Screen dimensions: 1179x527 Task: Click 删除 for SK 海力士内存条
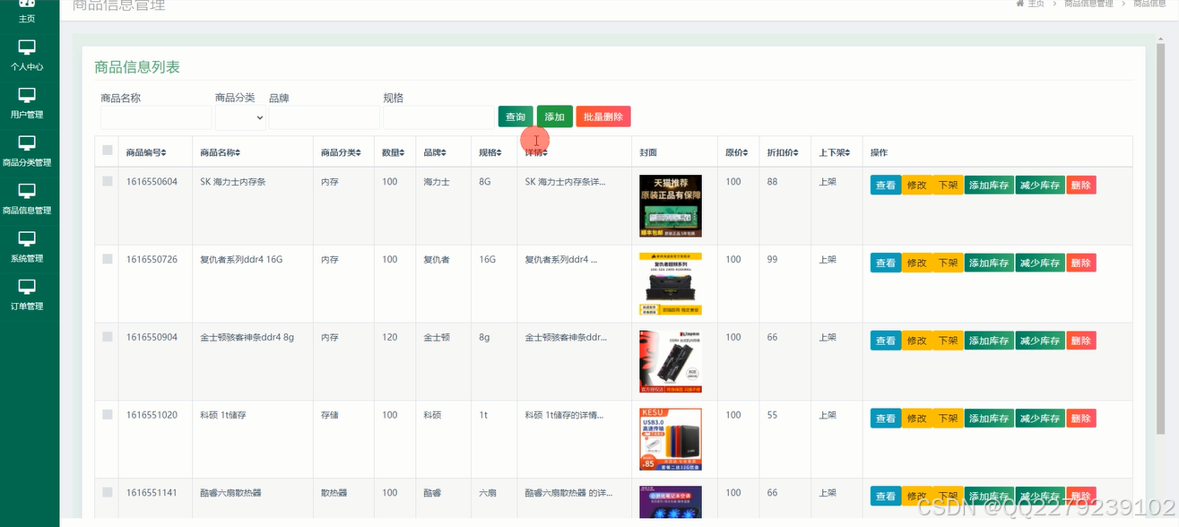click(1081, 186)
